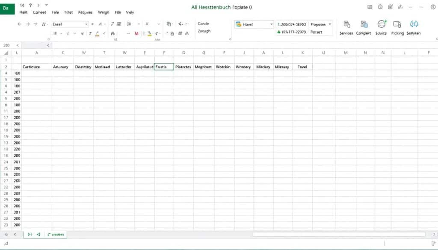Open the Setlyian tool
This screenshot has width=438, height=250.
[x=414, y=28]
